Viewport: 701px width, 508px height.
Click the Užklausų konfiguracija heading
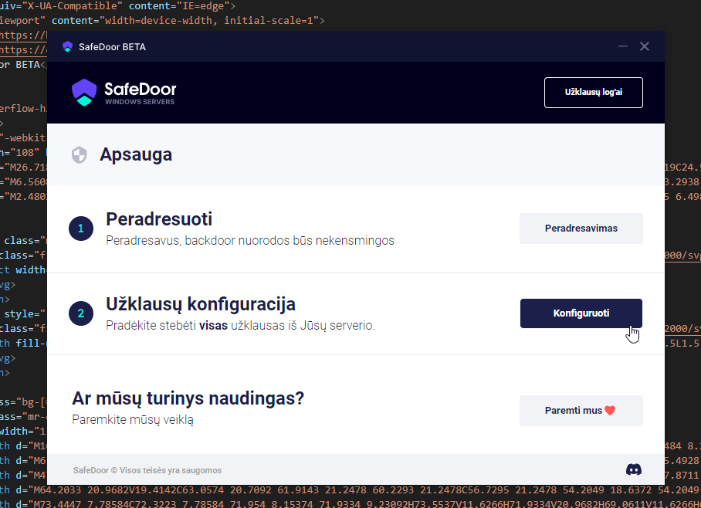point(201,304)
